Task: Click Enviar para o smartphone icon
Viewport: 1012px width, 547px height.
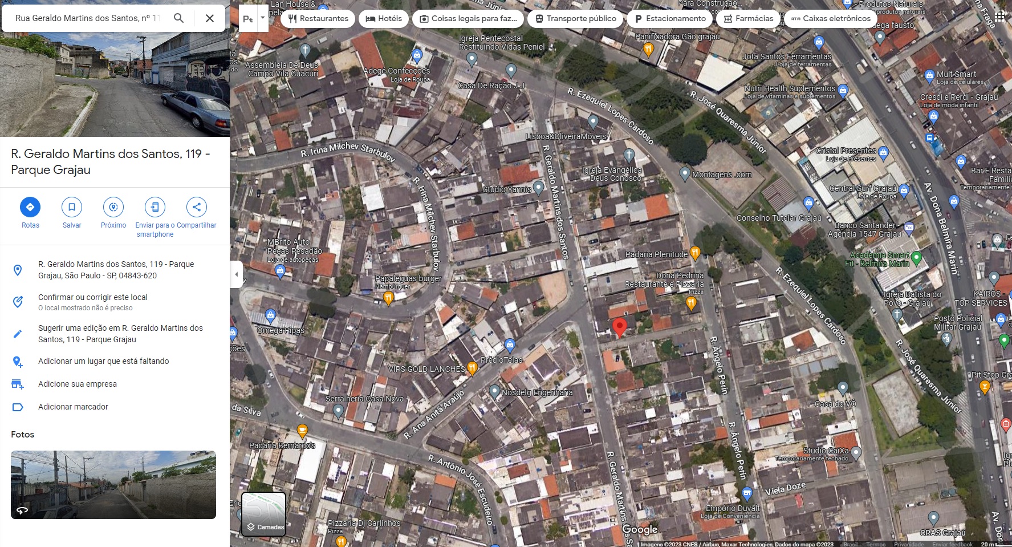Action: (x=155, y=207)
